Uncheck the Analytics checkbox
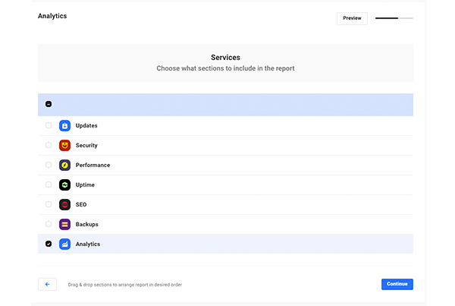The width and height of the screenshot is (455, 306). (49, 244)
